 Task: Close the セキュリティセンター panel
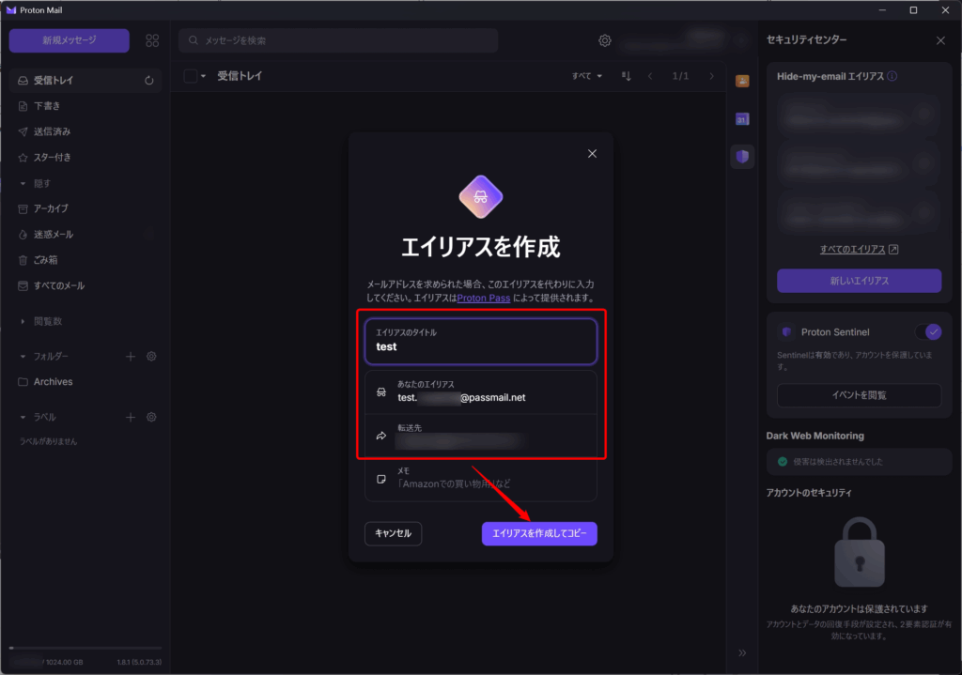point(940,40)
